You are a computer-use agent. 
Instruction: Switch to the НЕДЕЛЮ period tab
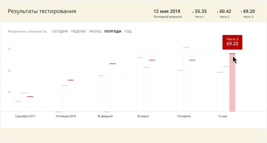pyautogui.click(x=78, y=31)
